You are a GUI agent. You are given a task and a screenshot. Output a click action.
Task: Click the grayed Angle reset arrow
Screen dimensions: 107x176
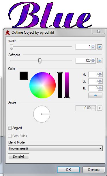(100, 108)
